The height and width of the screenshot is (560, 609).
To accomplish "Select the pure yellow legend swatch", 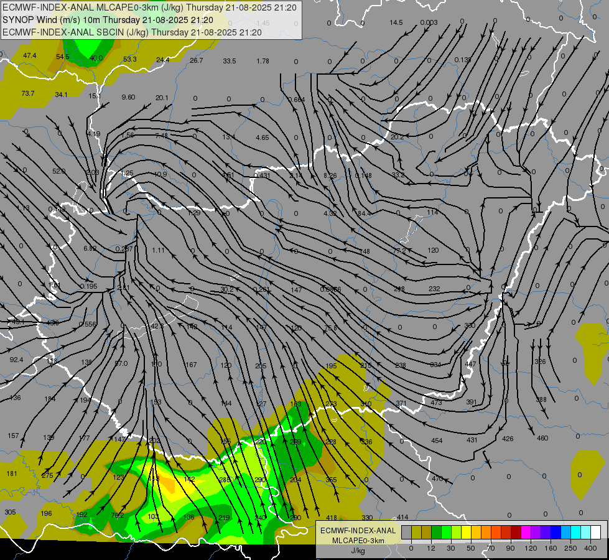I will 467,533.
